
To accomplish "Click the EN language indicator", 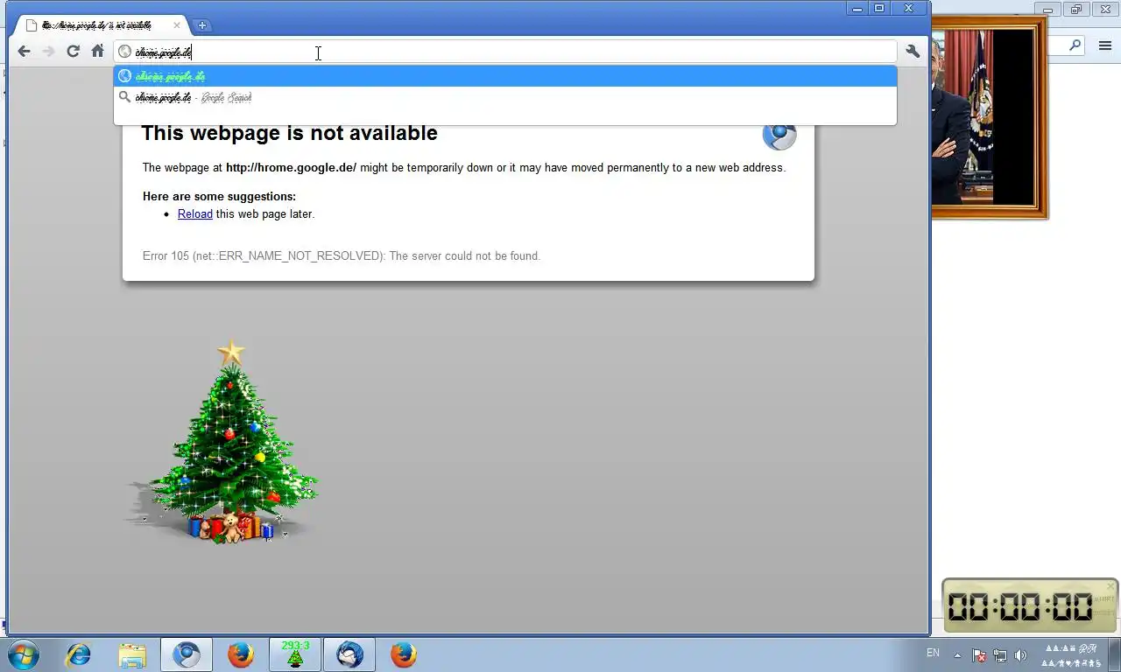I will point(933,653).
